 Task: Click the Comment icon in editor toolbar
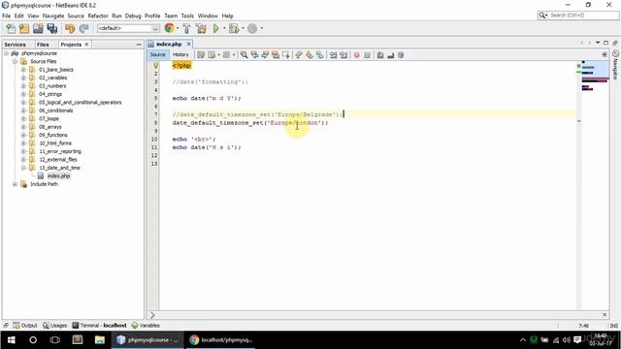coord(380,55)
